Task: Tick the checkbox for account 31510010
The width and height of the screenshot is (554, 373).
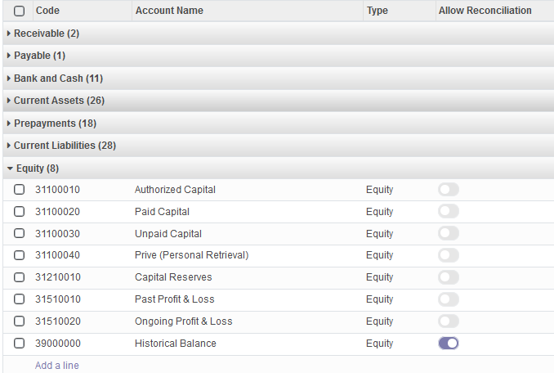Action: click(19, 299)
